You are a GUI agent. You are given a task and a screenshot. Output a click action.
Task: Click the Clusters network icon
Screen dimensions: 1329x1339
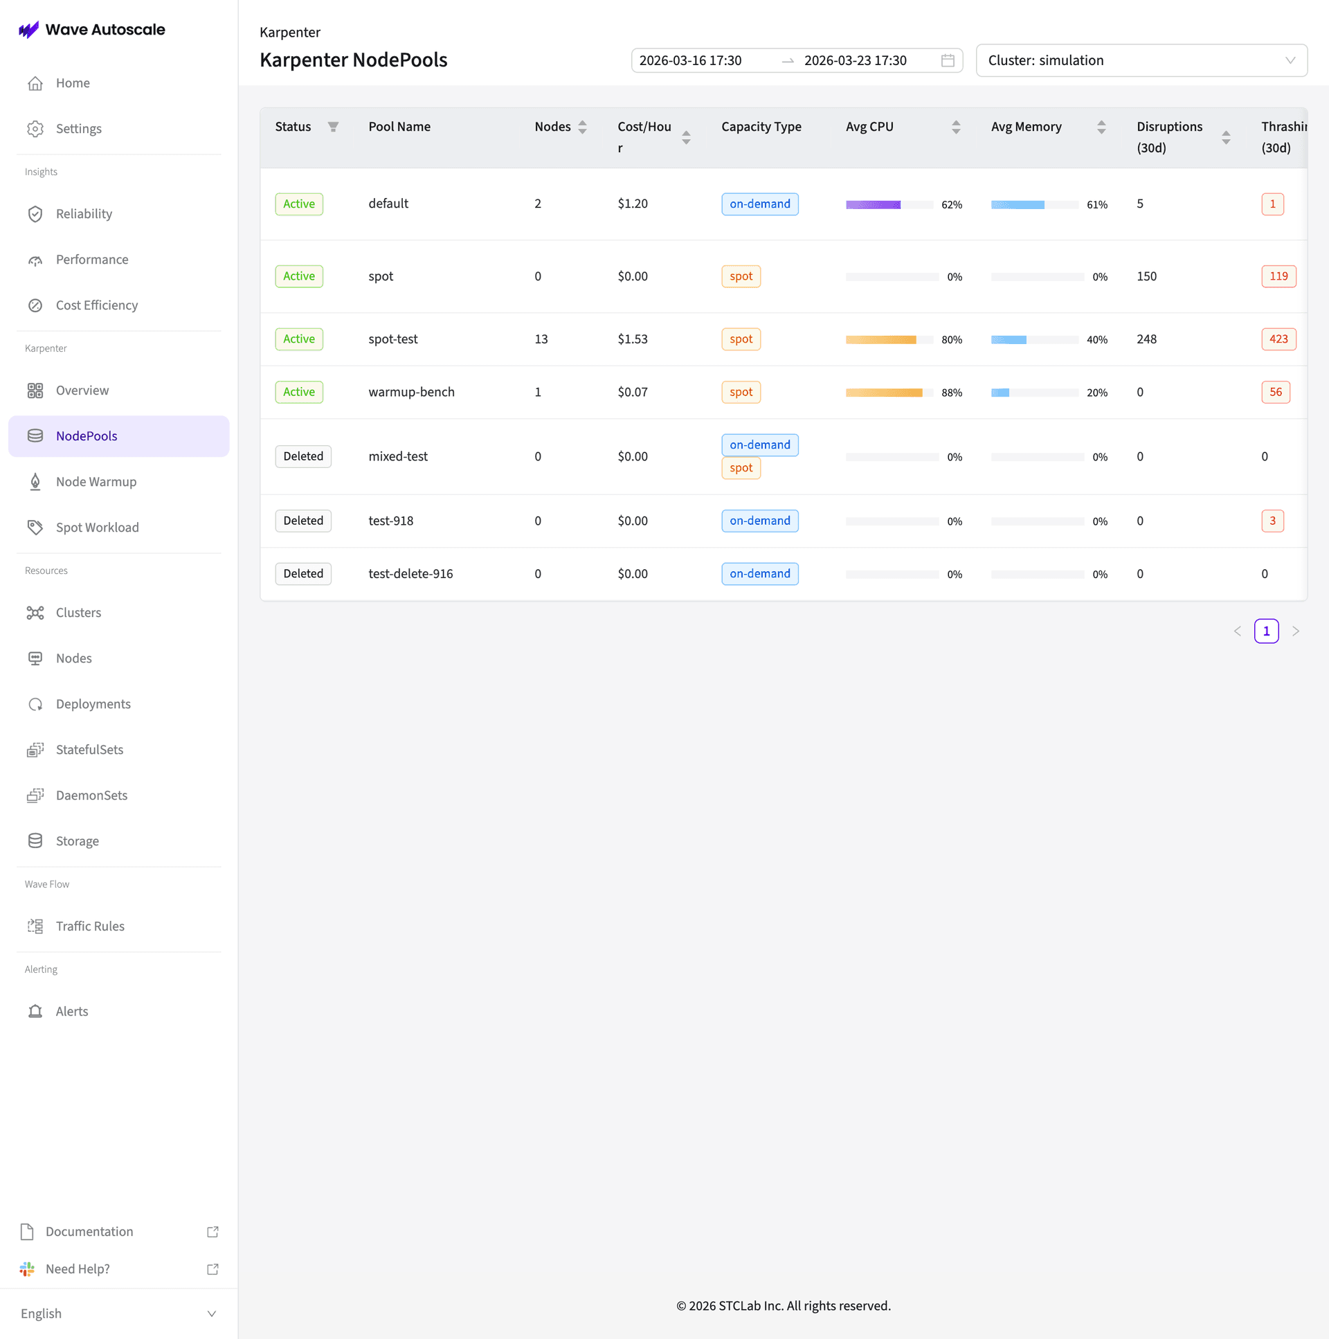(x=35, y=613)
